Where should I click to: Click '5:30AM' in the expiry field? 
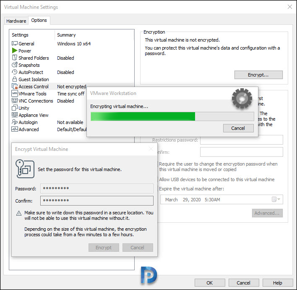[x=212, y=200]
